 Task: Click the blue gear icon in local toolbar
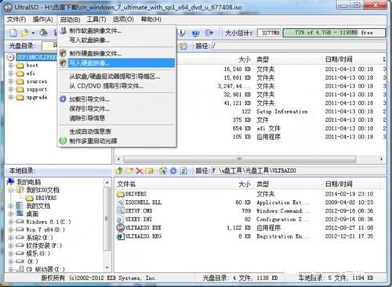coord(173,170)
